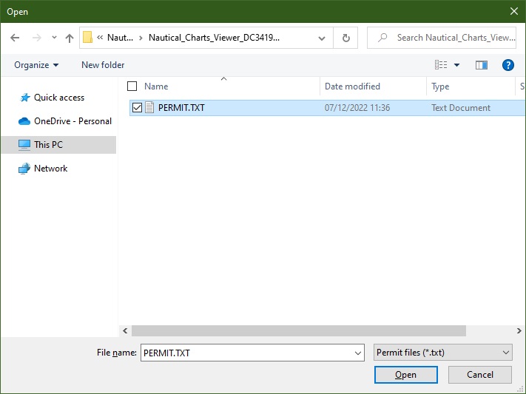
Task: Click the forward navigation arrow
Action: pyautogui.click(x=36, y=38)
